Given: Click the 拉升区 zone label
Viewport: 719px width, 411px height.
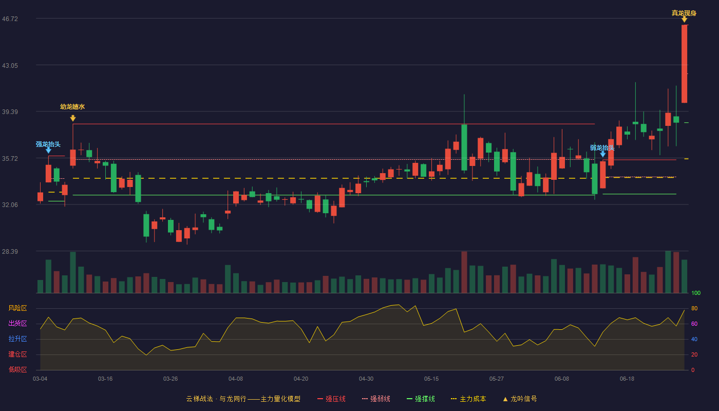Looking at the screenshot, I should click(18, 339).
